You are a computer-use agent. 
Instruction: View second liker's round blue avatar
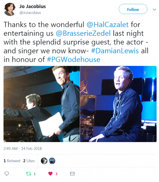tap(52, 161)
